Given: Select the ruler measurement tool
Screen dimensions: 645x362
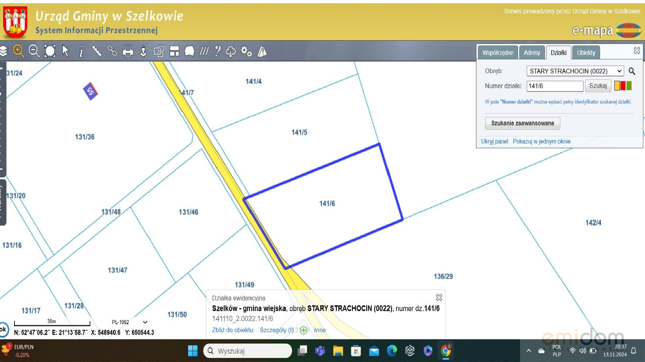Looking at the screenshot, I should point(97,51).
